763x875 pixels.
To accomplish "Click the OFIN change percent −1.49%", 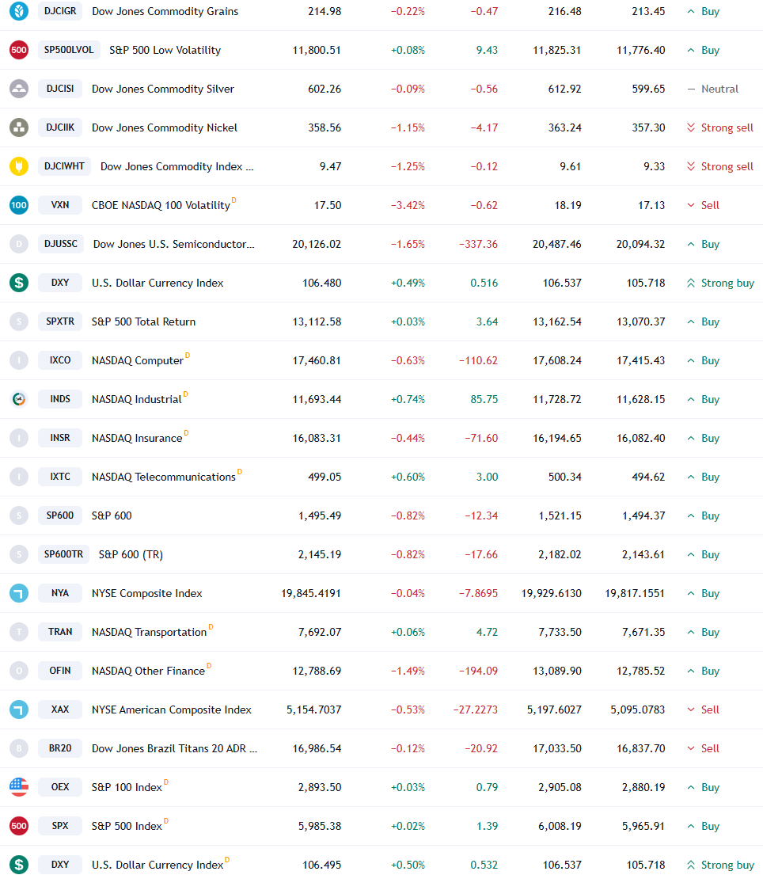I will click(408, 670).
